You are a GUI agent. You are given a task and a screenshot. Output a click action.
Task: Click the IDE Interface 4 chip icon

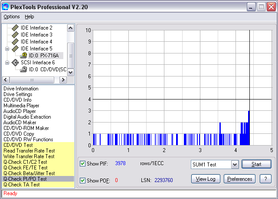(x=15, y=42)
